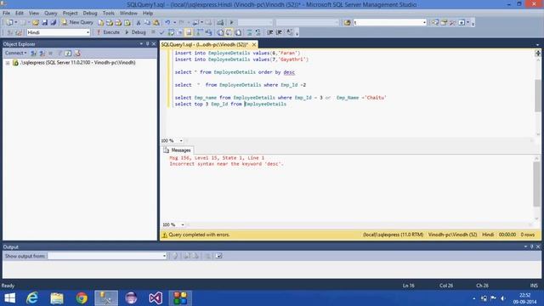Screen dimensions: 544x306
Task: Click the Windows Start button
Action: tap(9, 298)
